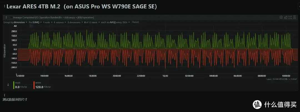
Task: Expand the 1 node selector
Action: point(47,22)
